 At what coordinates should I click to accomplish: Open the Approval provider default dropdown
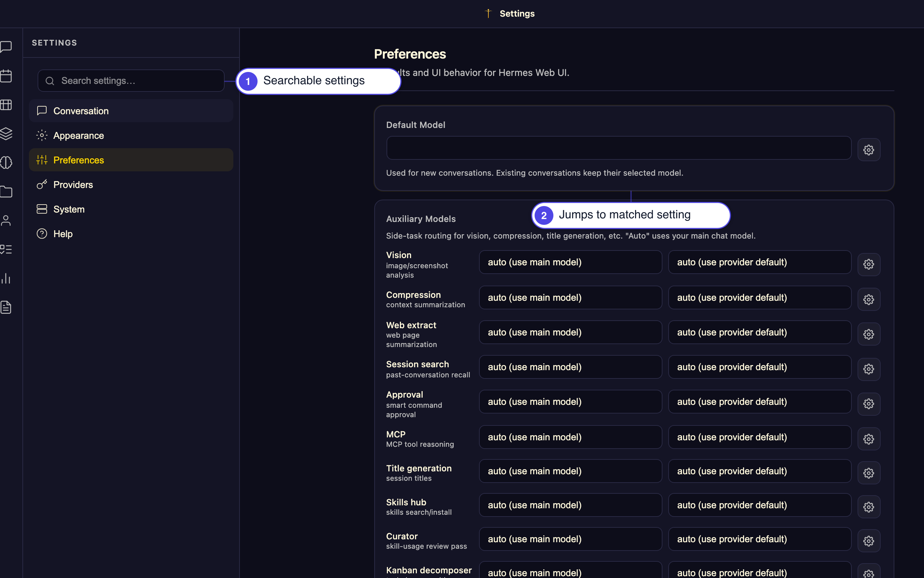759,402
